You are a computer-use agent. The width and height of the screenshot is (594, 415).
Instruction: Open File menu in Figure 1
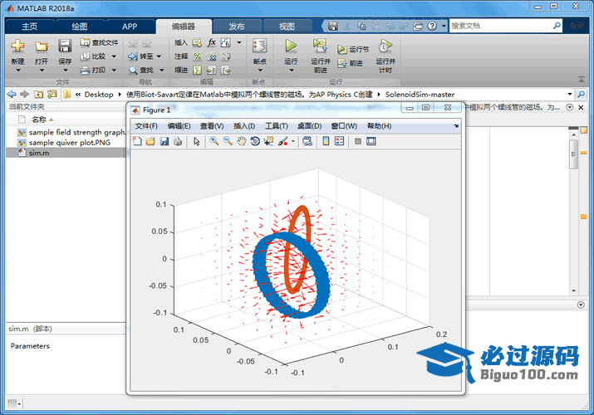146,126
